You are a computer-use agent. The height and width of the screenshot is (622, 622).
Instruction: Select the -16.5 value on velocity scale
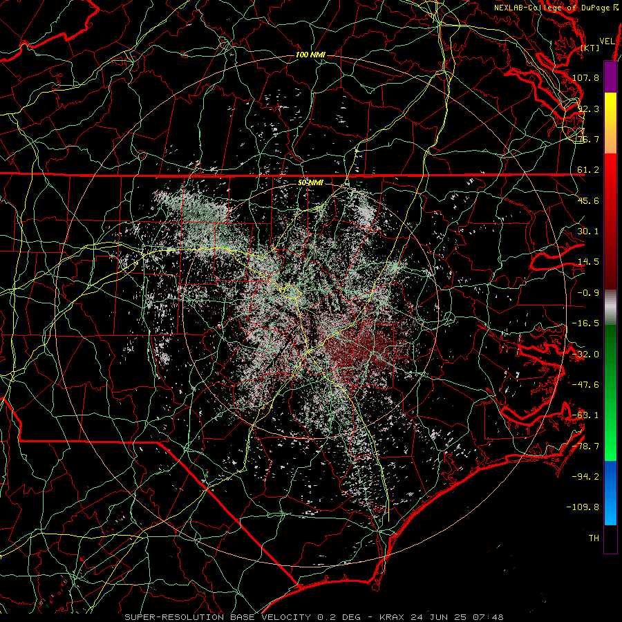click(x=585, y=323)
